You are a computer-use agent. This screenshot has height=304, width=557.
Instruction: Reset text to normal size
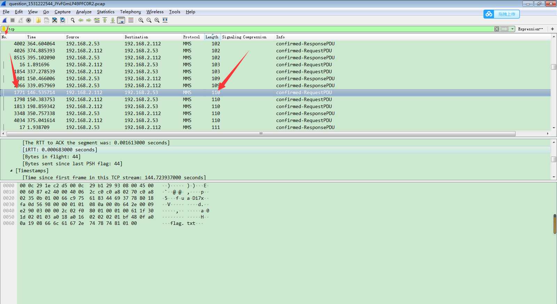pyautogui.click(x=157, y=20)
